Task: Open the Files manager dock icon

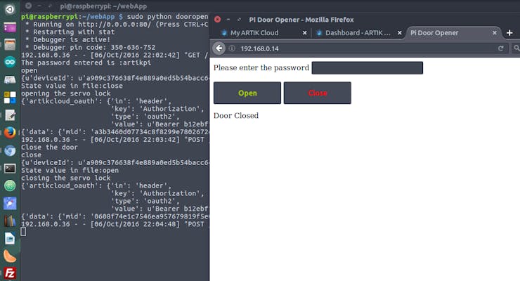Action: (x=10, y=44)
